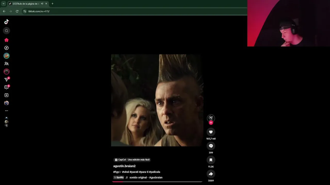The height and width of the screenshot is (185, 330).
Task: Open the activity inbox with 6 notifications
Action: (7, 87)
